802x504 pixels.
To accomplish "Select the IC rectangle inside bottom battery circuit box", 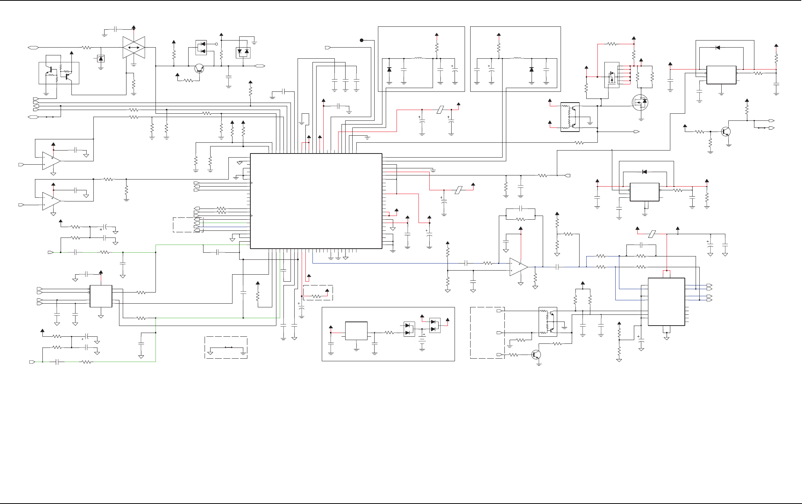I will point(356,331).
